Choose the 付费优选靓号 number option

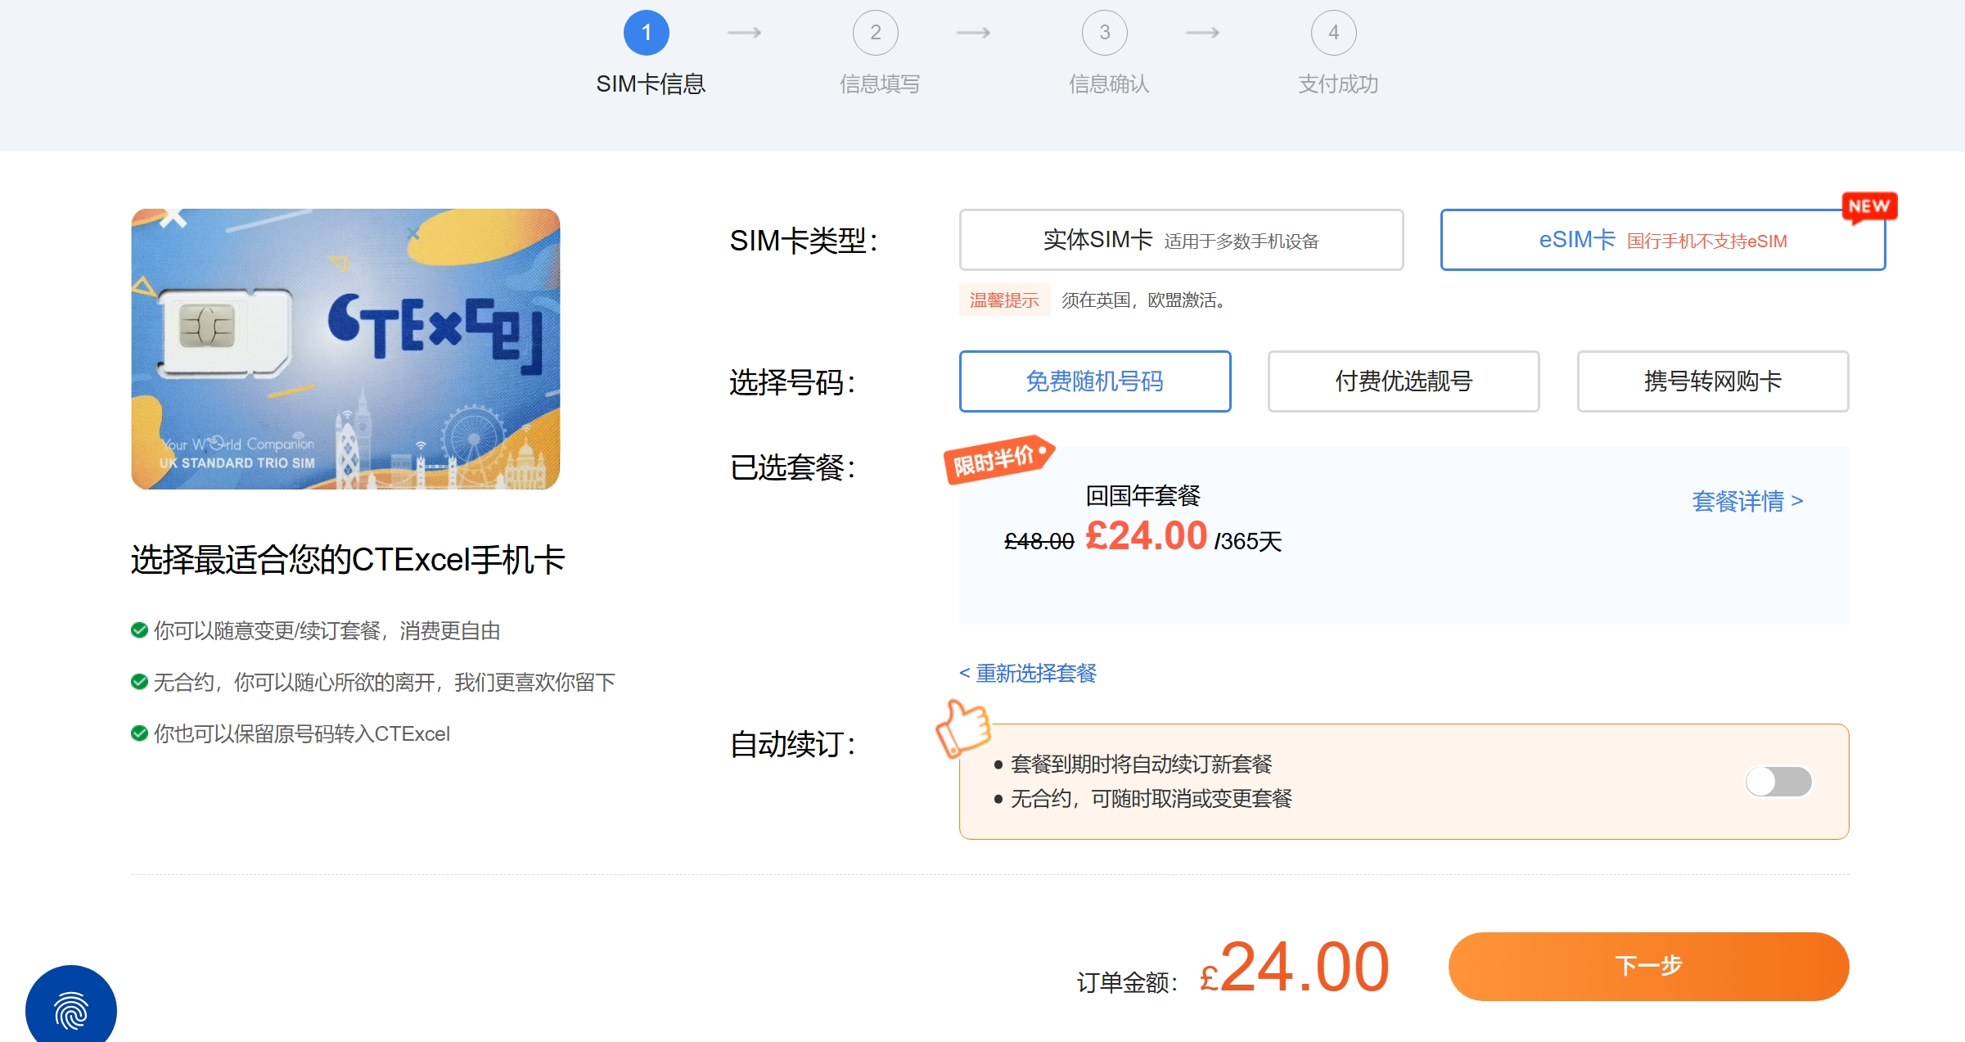click(1403, 381)
